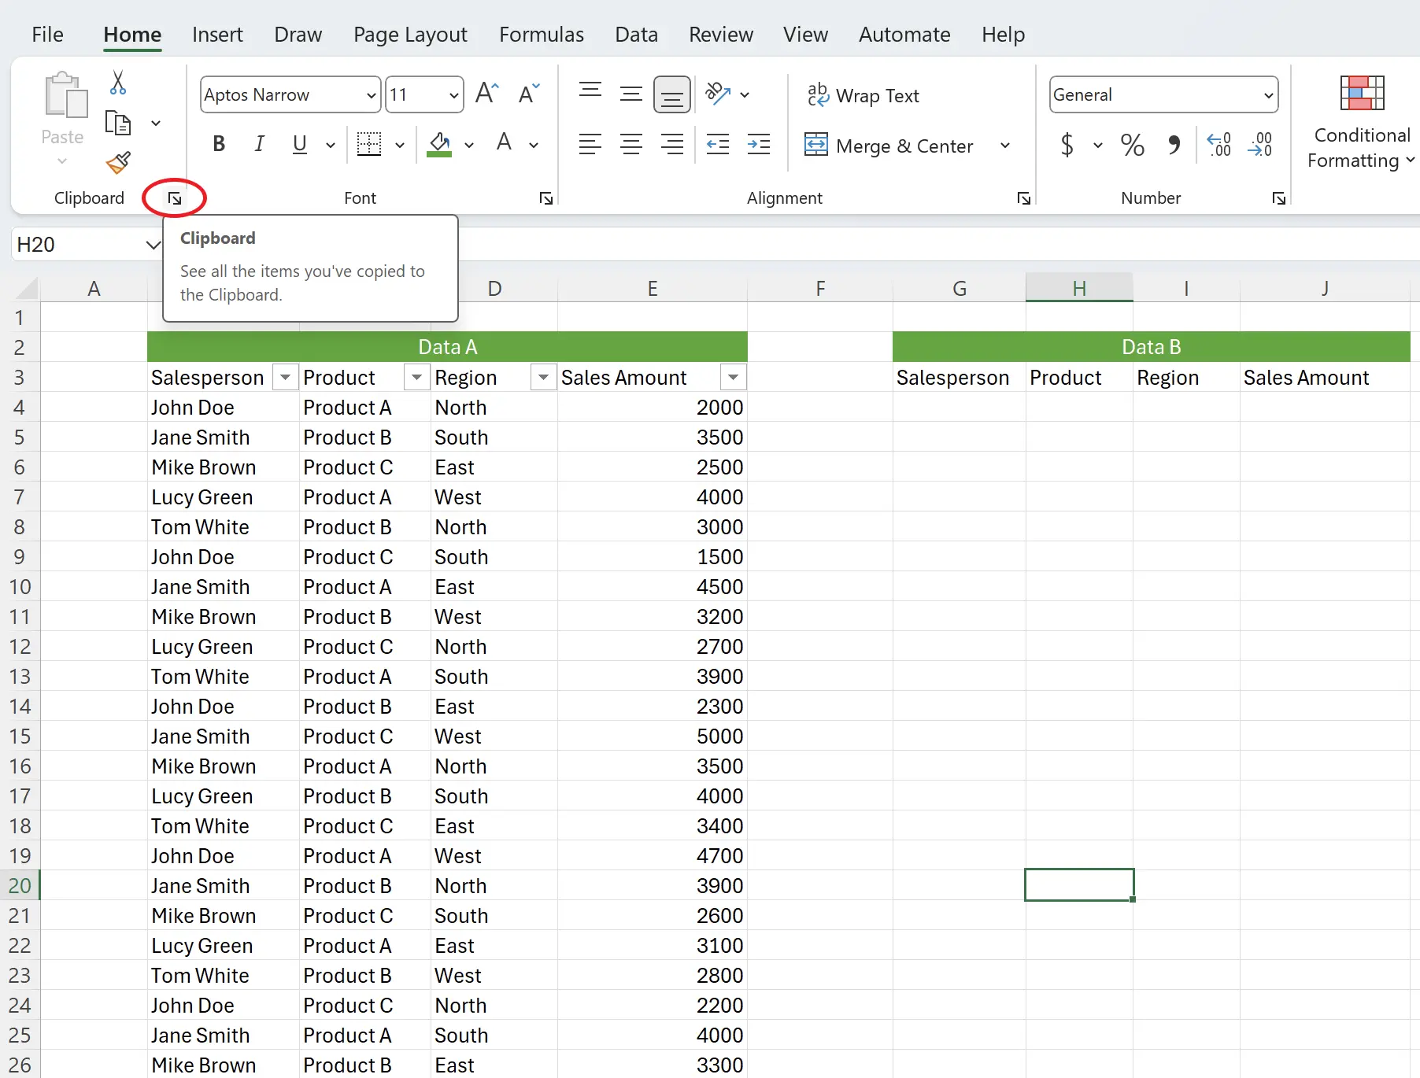Open the Page Layout tab

pos(410,35)
